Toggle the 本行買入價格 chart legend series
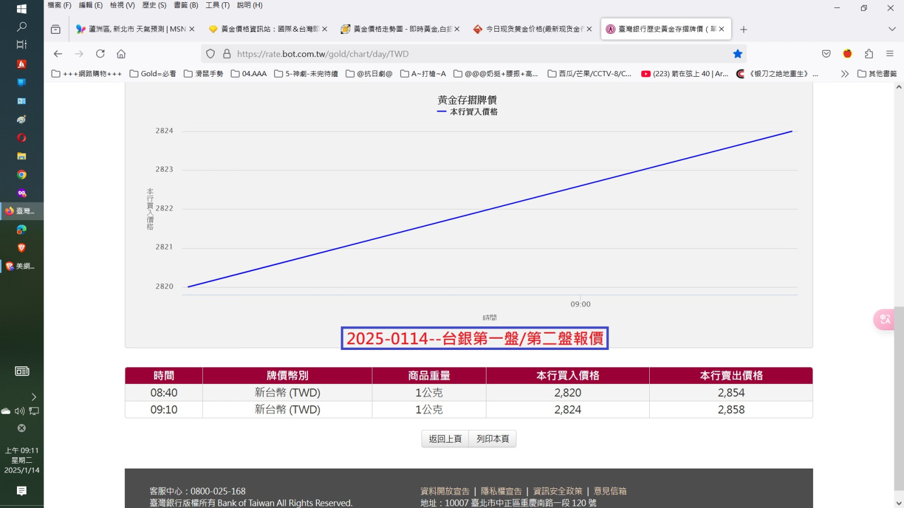This screenshot has height=508, width=904. [x=467, y=112]
